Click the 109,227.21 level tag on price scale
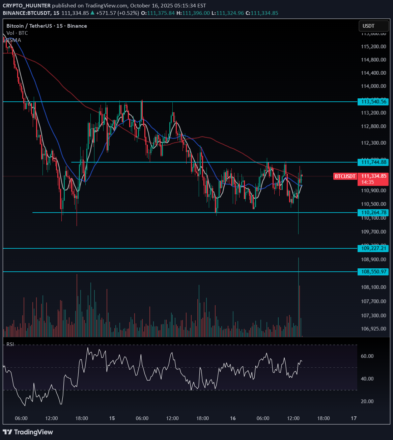 [372, 248]
